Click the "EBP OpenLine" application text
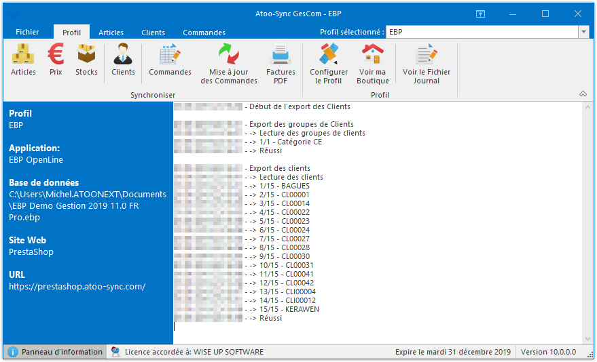Viewport: 597px width, 362px height. click(x=36, y=160)
